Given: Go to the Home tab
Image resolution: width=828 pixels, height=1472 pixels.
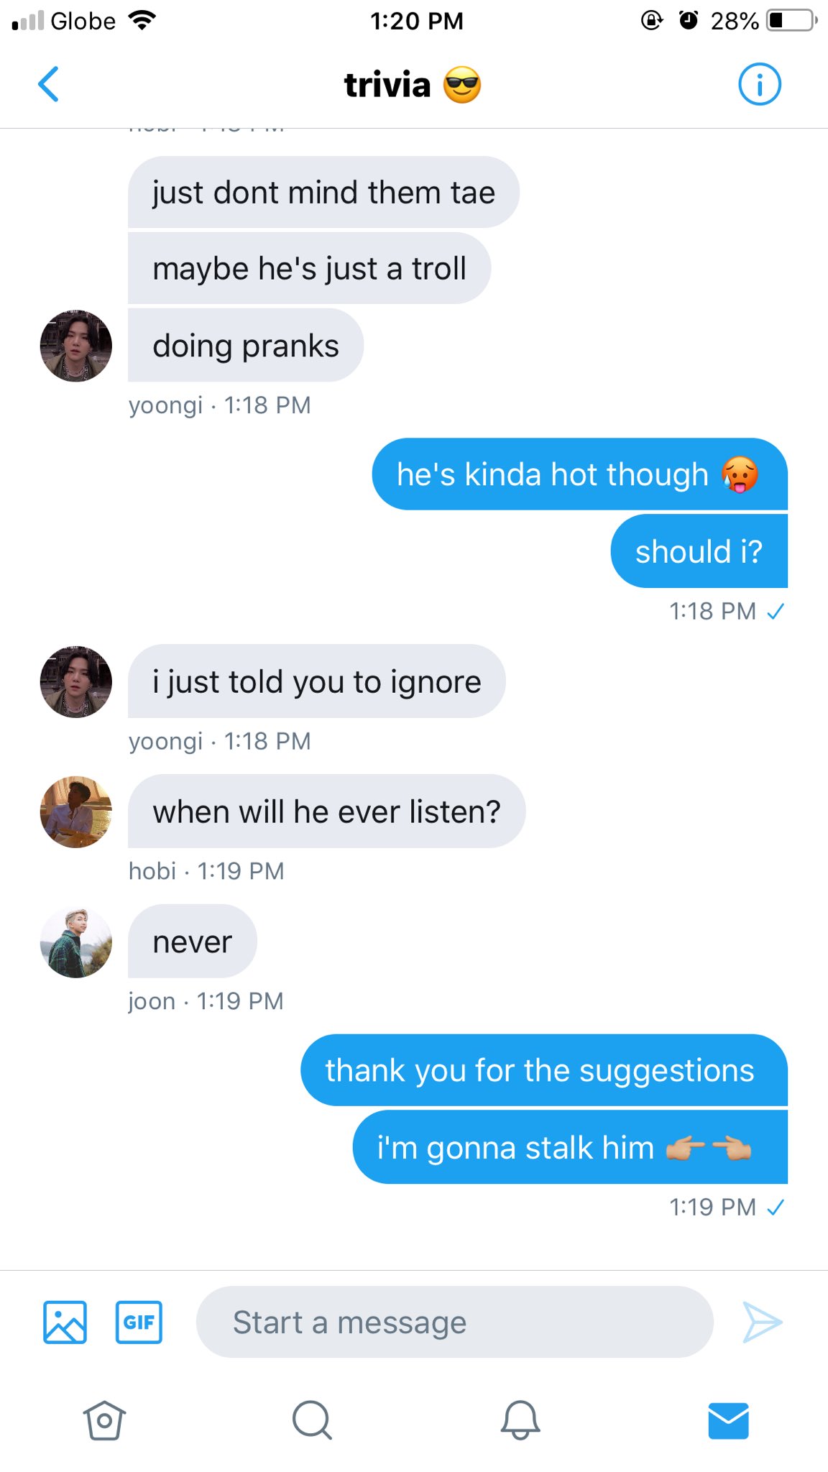Looking at the screenshot, I should (104, 1420).
